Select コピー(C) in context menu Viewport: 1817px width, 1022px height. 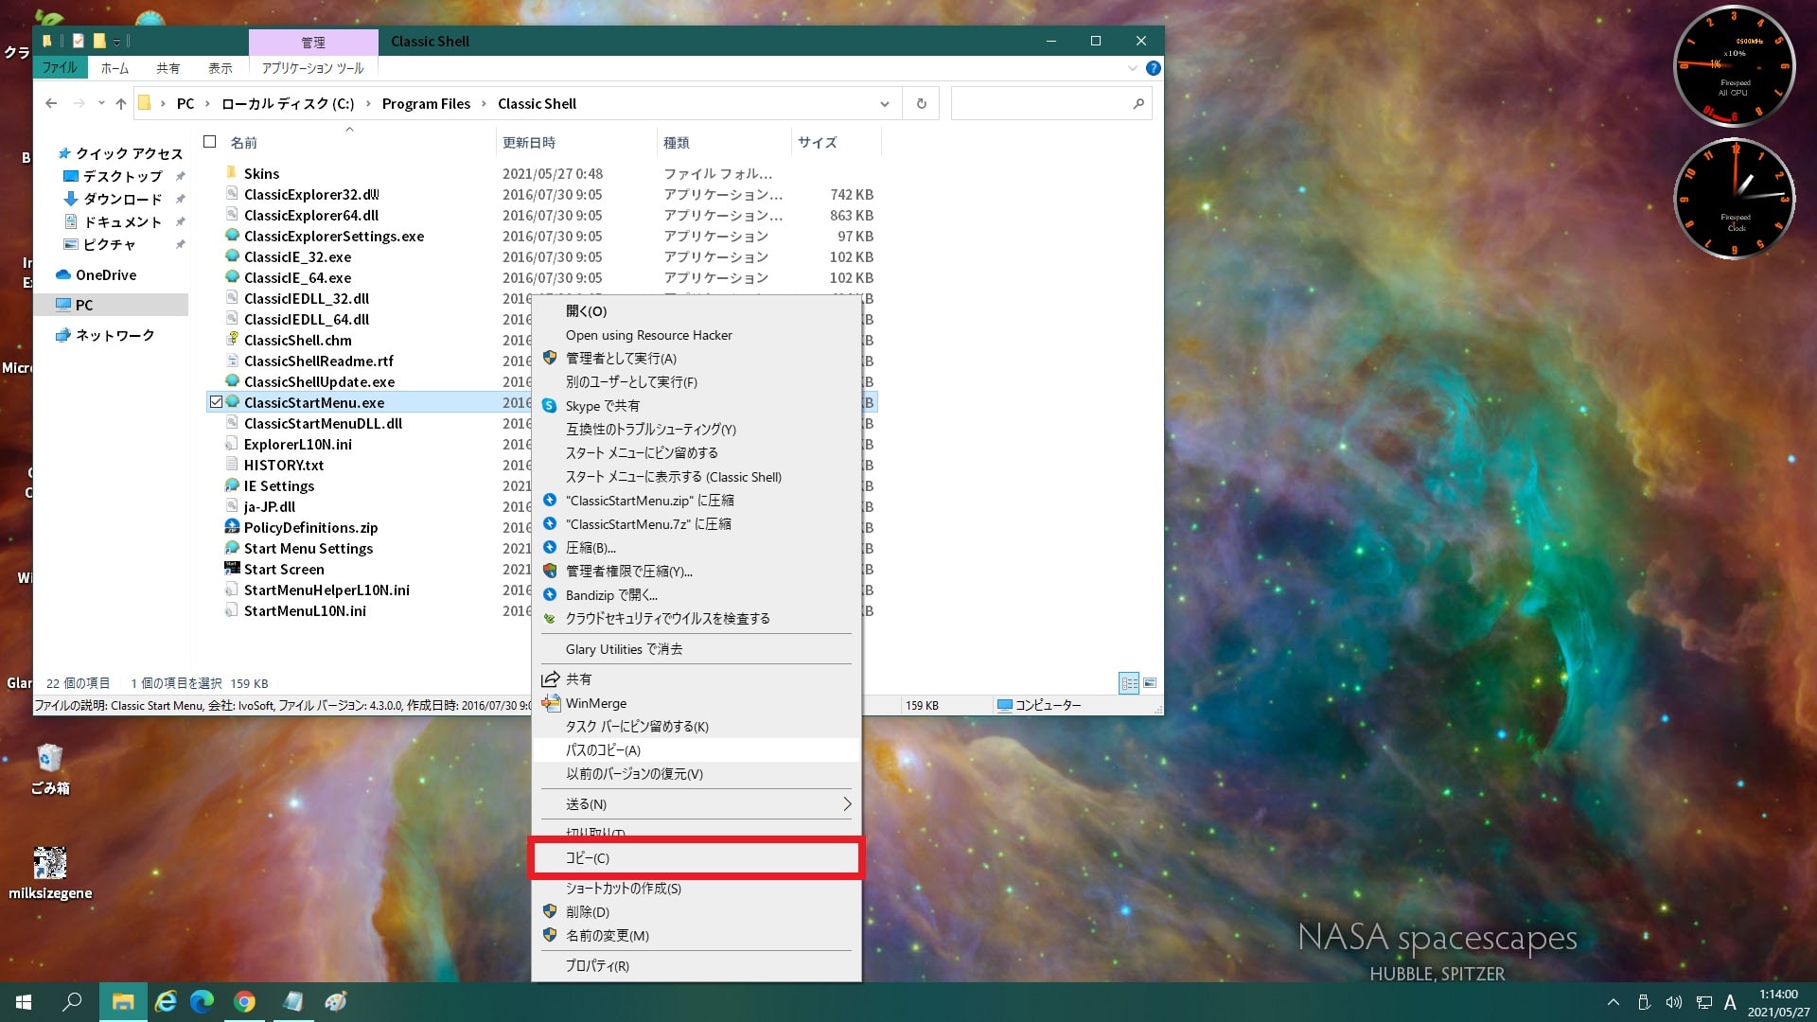(x=697, y=858)
